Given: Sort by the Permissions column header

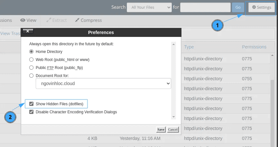Looking at the screenshot, I should coord(254,47).
